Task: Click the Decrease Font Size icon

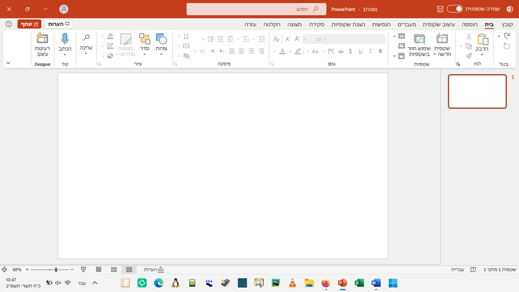Action: coord(288,39)
